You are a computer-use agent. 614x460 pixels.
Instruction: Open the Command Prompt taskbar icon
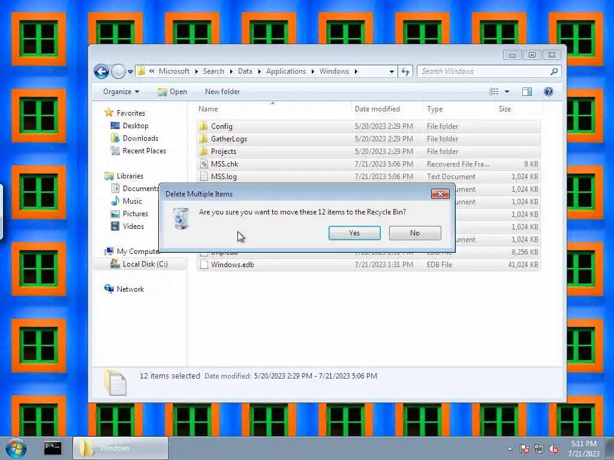pyautogui.click(x=53, y=448)
